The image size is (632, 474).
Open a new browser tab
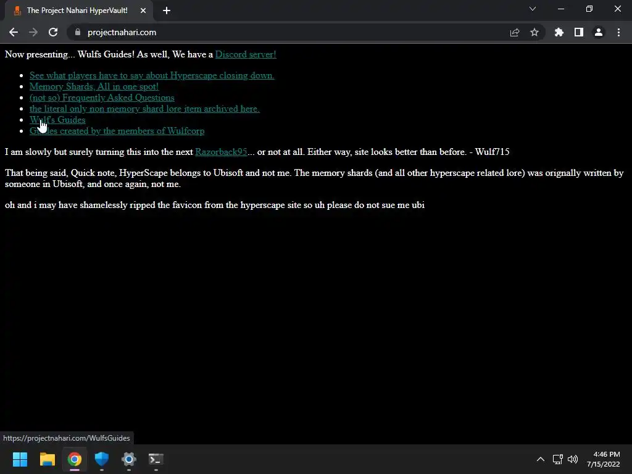(x=167, y=10)
